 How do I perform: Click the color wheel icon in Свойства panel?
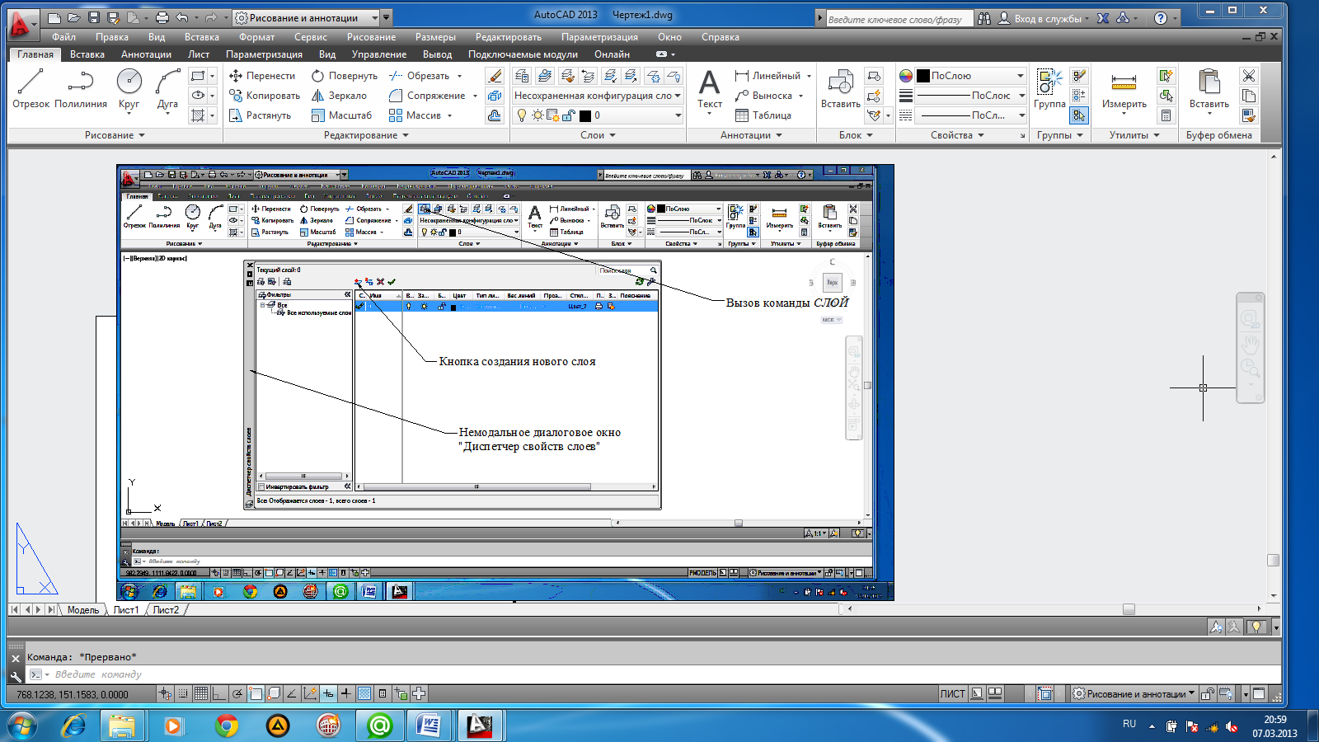[906, 76]
